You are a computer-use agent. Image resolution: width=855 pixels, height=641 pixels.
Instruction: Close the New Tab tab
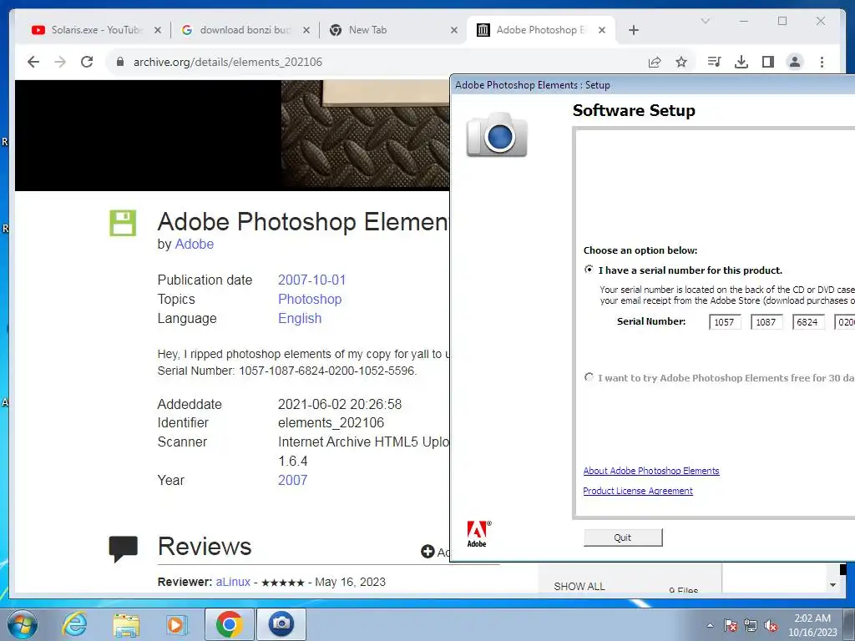click(x=453, y=30)
